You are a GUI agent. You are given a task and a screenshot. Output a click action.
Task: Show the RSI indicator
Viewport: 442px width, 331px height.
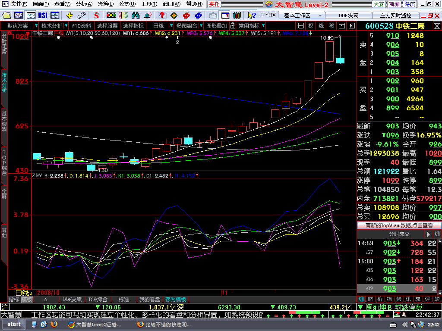[x=43, y=15]
